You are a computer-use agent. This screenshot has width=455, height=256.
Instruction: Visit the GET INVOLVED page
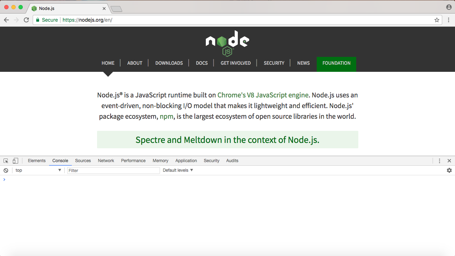tap(236, 63)
